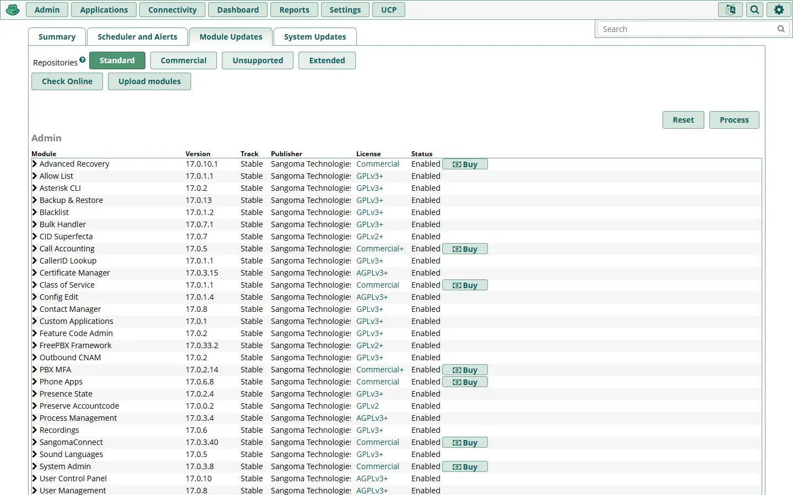The width and height of the screenshot is (793, 495).
Task: Open the language selector icon
Action: (730, 10)
